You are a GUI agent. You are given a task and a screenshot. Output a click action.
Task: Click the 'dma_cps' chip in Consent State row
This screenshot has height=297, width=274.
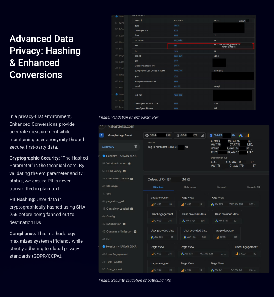click(x=178, y=70)
